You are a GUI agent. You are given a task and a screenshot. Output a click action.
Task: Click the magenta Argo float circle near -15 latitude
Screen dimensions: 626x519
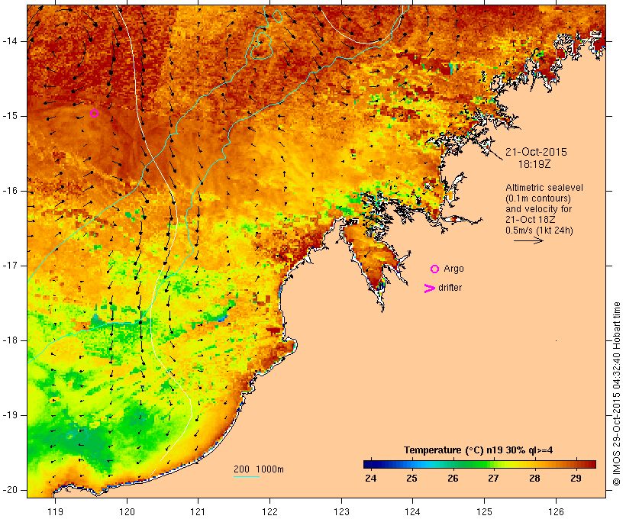pos(94,114)
